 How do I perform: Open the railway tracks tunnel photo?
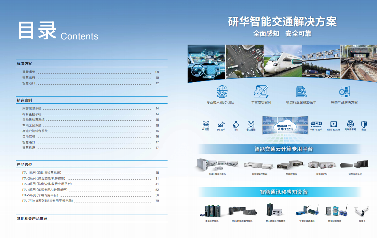[359, 63]
